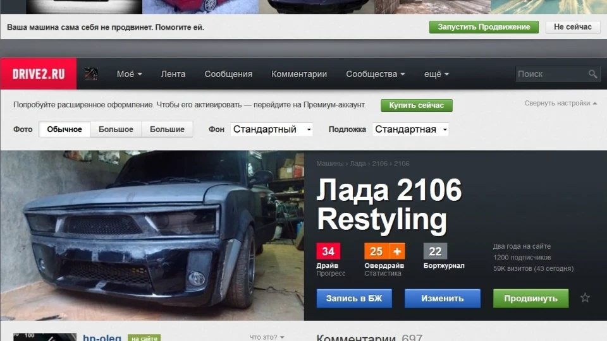Open the Прогресс link under Драйв
607x341 pixels.
(331, 273)
